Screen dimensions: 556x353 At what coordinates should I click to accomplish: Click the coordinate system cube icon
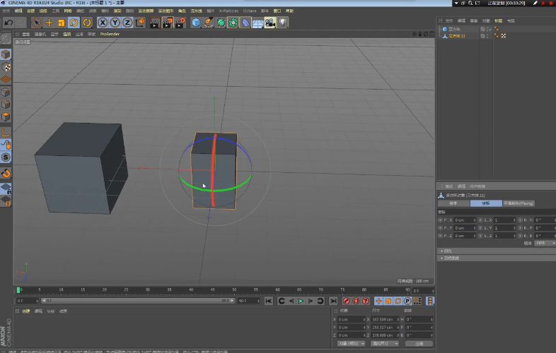[x=140, y=23]
